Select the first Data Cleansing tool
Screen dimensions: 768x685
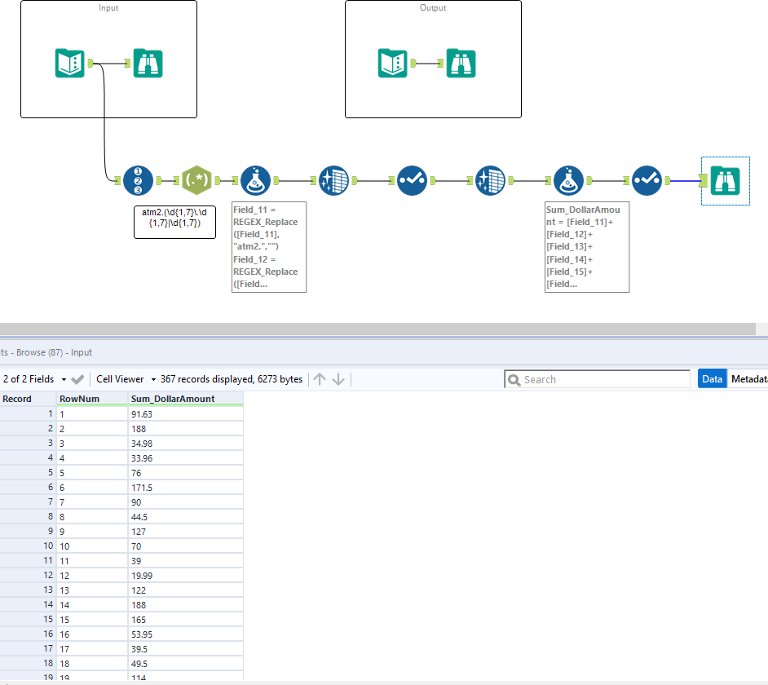(x=333, y=180)
